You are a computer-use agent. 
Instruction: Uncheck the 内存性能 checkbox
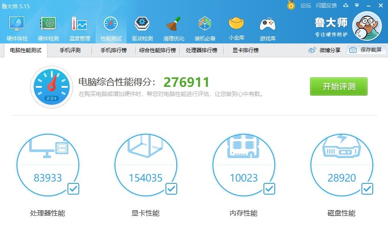[x=269, y=189]
